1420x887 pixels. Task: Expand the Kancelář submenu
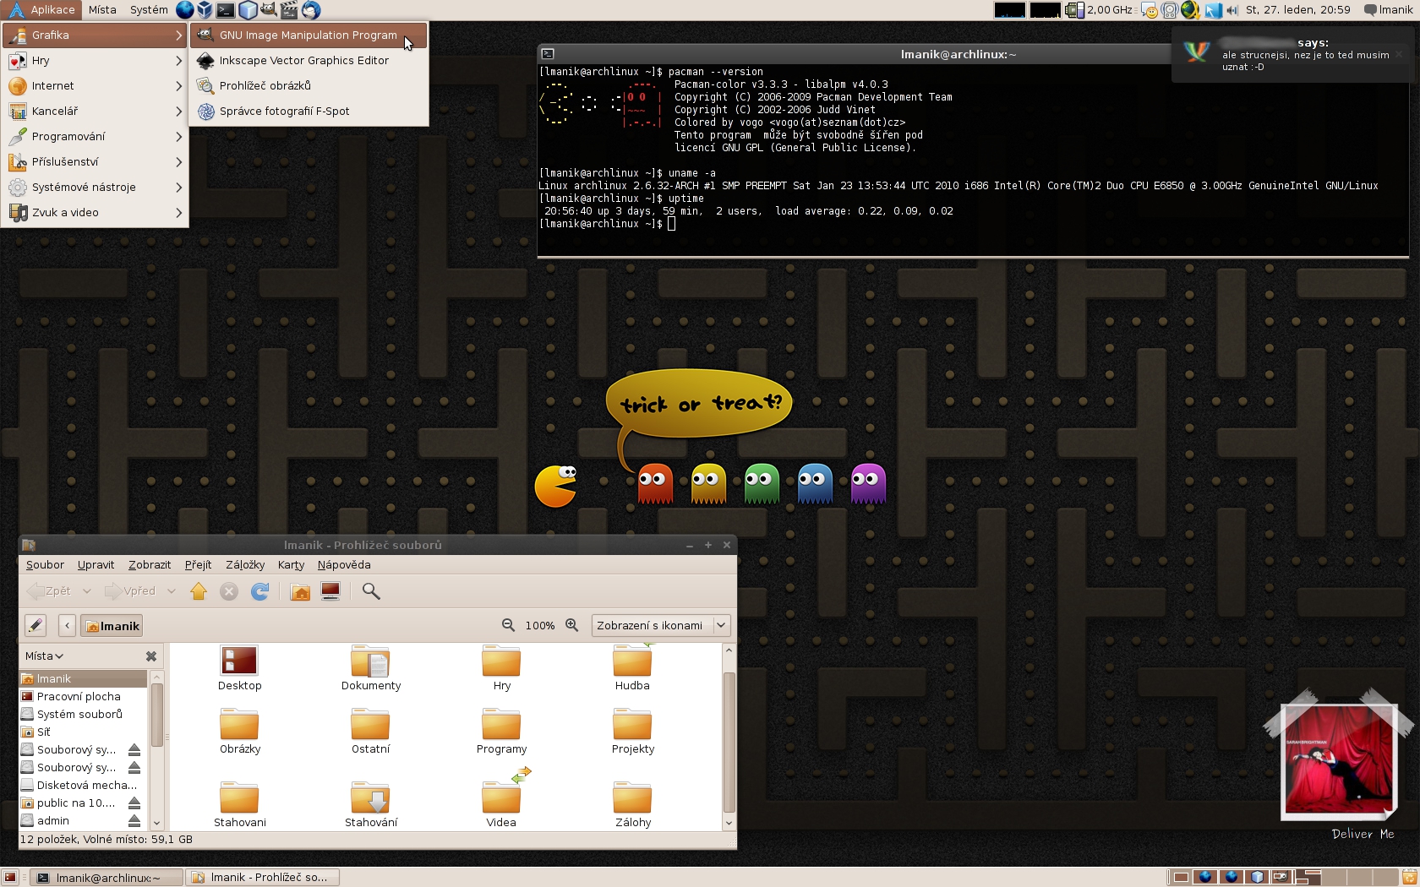click(96, 112)
